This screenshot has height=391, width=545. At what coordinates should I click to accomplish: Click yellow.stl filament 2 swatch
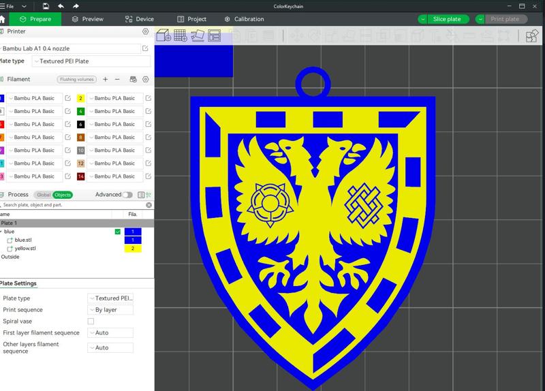click(x=133, y=248)
